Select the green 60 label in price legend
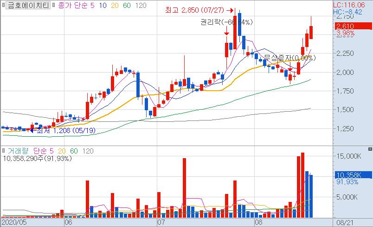The height and width of the screenshot is (227, 373). click(x=127, y=6)
